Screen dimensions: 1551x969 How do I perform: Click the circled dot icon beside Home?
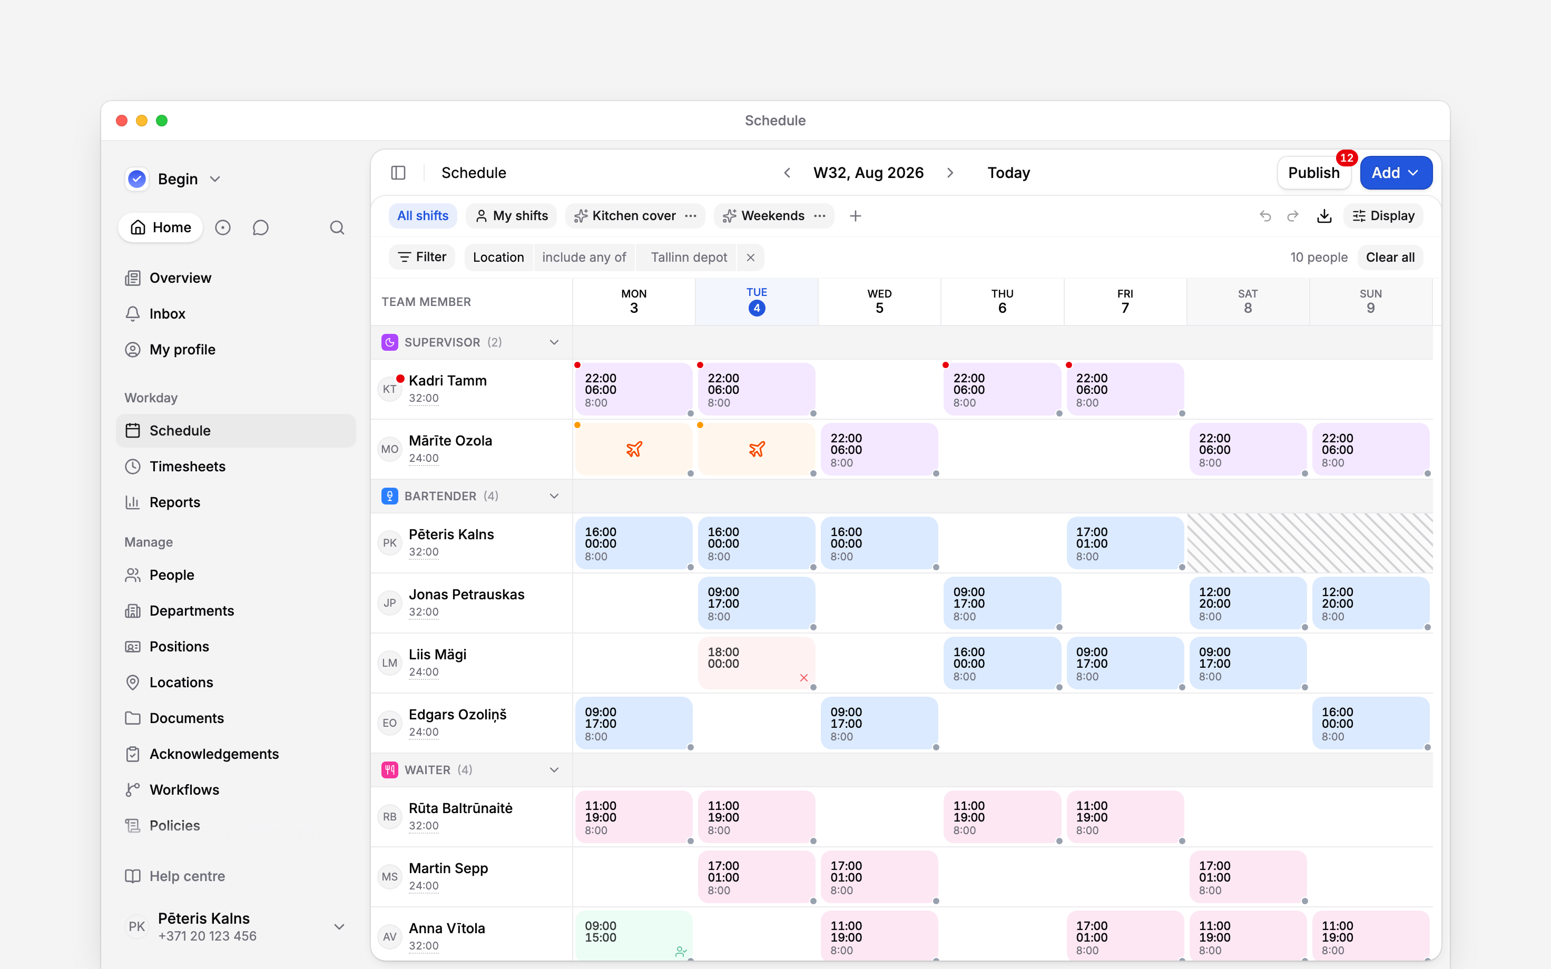222,228
